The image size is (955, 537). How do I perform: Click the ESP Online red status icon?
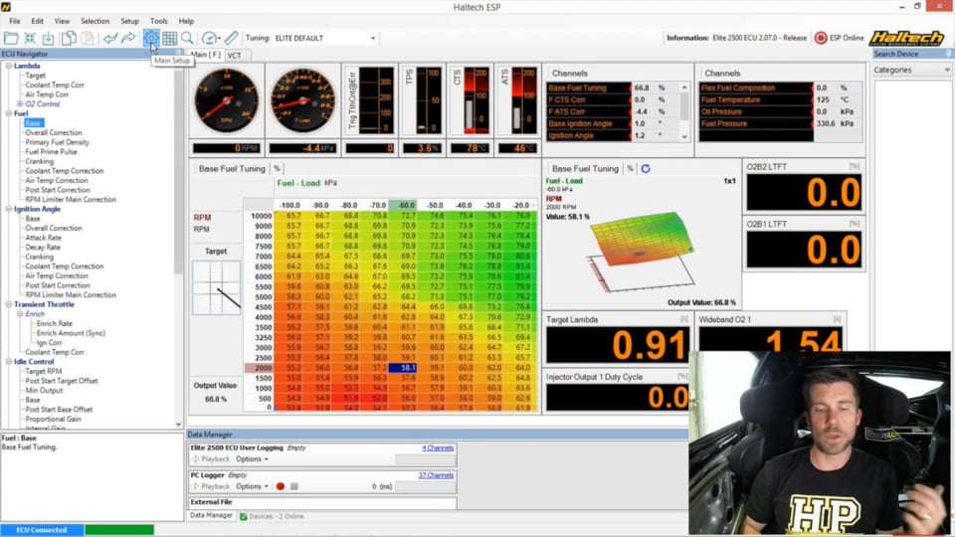[x=821, y=38]
